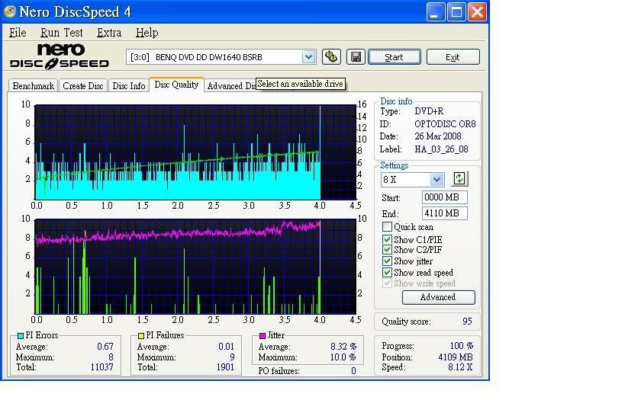This screenshot has width=641, height=400.
Task: Click the Progress 100 % value
Action: tap(462, 346)
